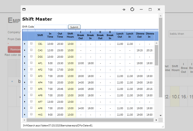Tick the checkbox for shift CAS
This screenshot has width=193, height=131.
pos(31,50)
